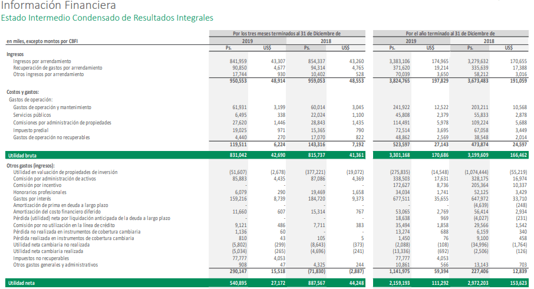The width and height of the screenshot is (534, 289).
Task: Select the value 166,462
Action: coord(518,155)
